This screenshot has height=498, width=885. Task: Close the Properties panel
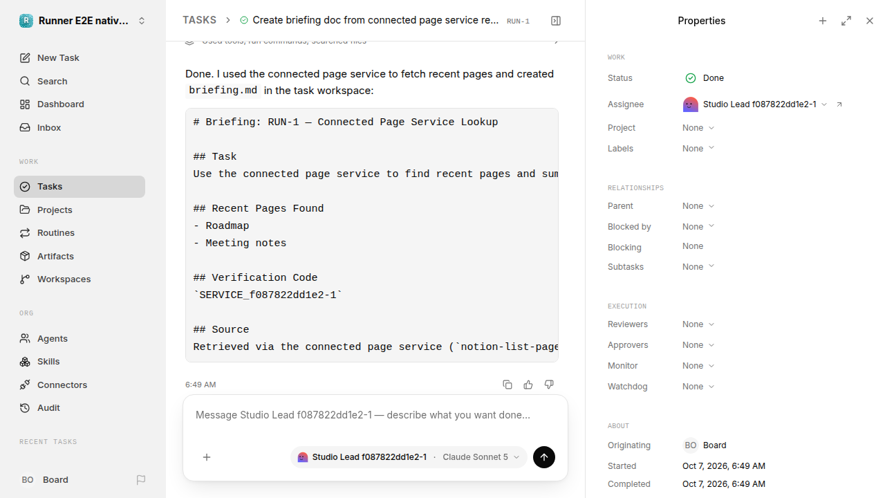coord(870,21)
